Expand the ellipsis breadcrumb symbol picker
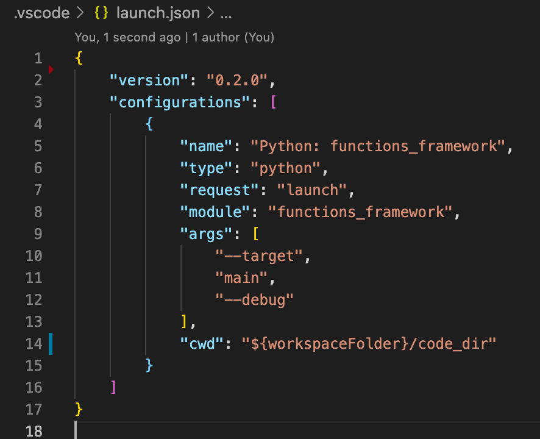540x439 pixels. pos(226,13)
